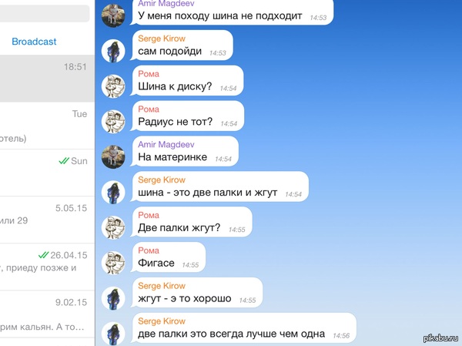
Task: Open the chat dated Tue
Action: [x=47, y=126]
